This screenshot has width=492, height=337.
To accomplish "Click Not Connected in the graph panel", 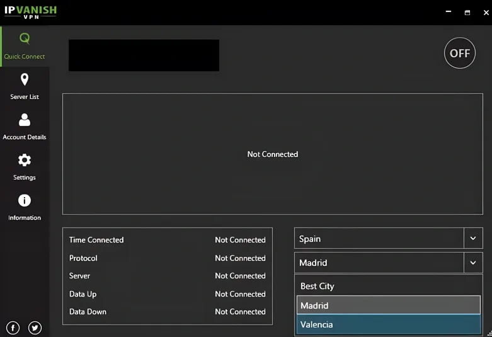I will click(273, 154).
